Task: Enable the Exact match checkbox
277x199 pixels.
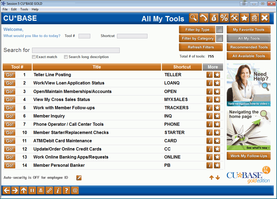Action: pos(34,57)
